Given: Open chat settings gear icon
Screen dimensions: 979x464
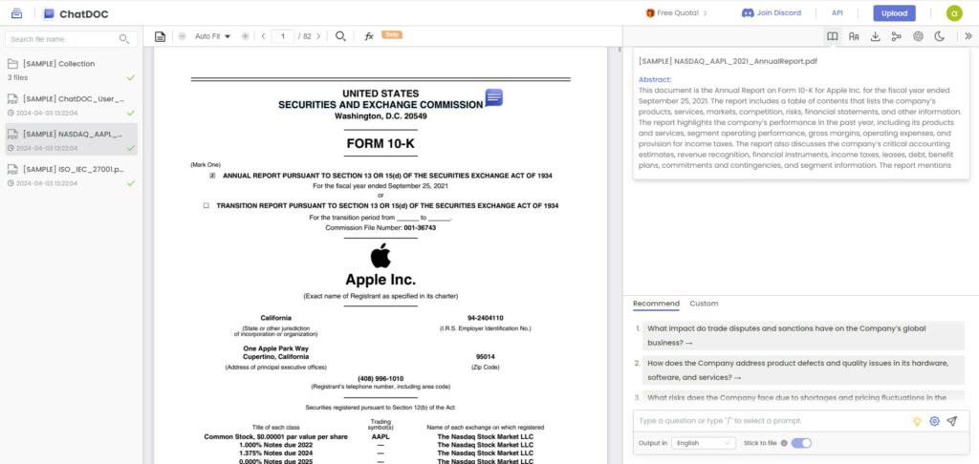Looking at the screenshot, I should coord(934,421).
